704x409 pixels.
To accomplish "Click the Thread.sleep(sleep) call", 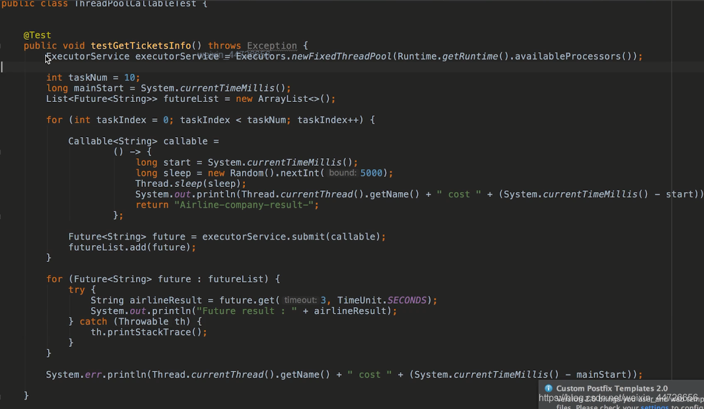I will pyautogui.click(x=188, y=183).
